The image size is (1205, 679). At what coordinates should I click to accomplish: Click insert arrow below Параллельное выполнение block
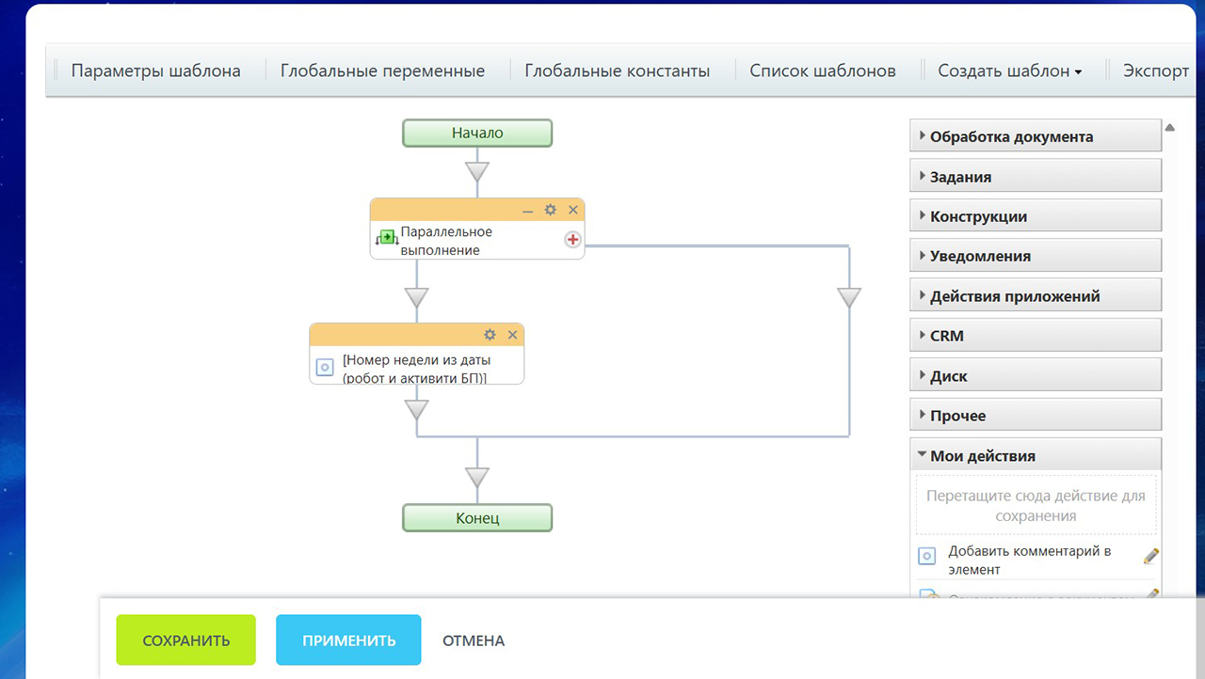tap(416, 298)
